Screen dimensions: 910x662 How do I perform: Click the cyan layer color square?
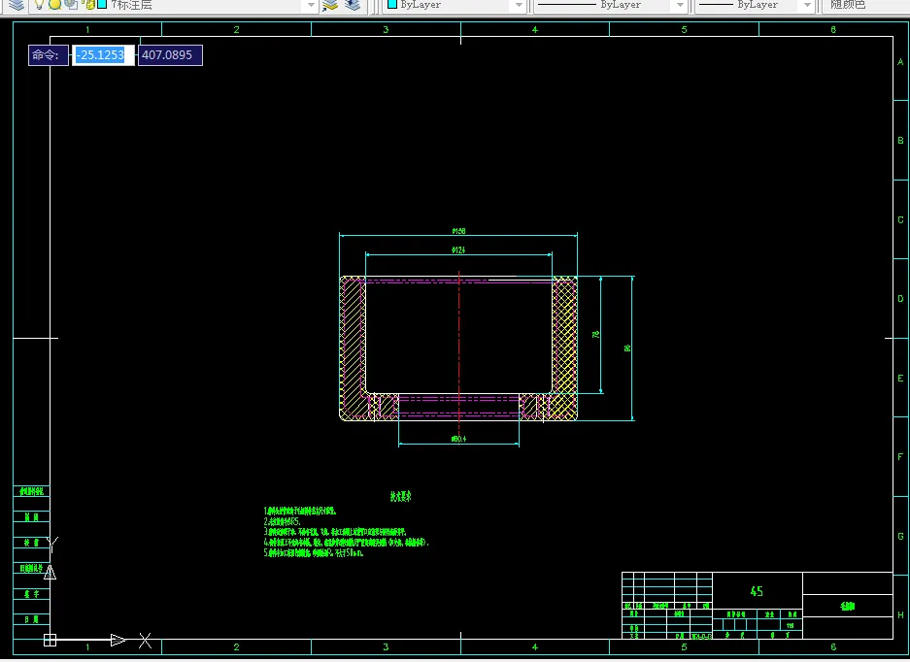[102, 5]
